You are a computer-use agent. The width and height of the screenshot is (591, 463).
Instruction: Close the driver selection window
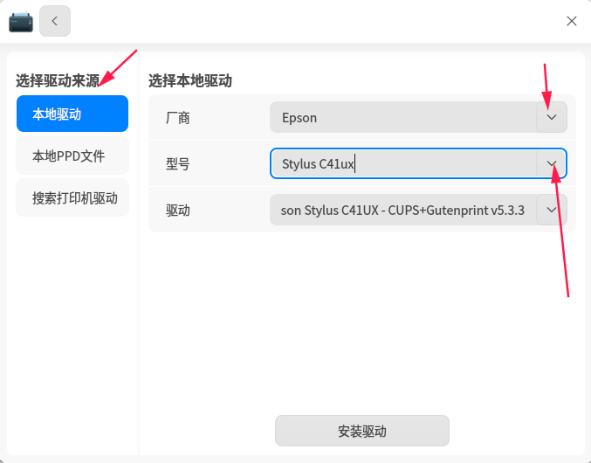572,21
